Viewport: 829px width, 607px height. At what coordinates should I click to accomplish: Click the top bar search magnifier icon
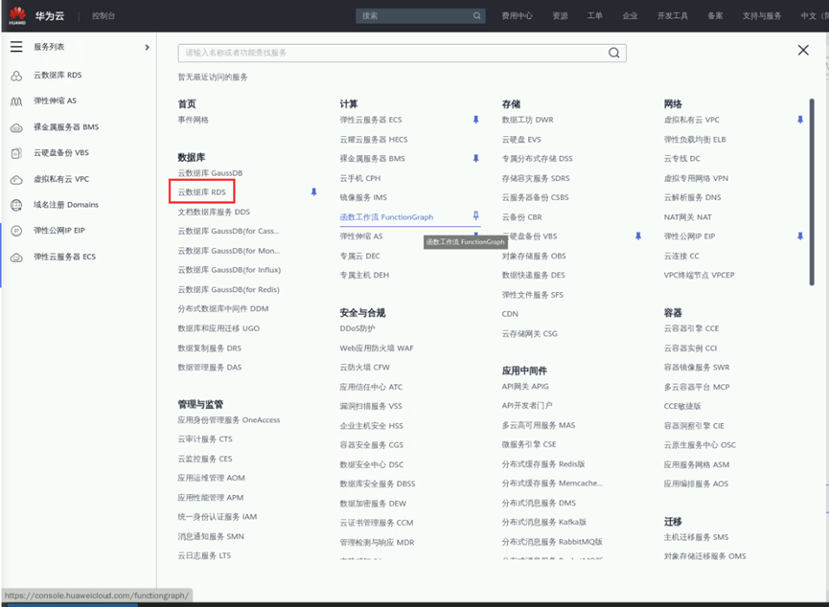pyautogui.click(x=476, y=16)
